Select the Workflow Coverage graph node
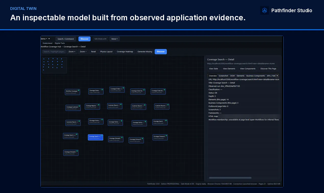Viewport: 324px width, 193px height. (x=72, y=92)
